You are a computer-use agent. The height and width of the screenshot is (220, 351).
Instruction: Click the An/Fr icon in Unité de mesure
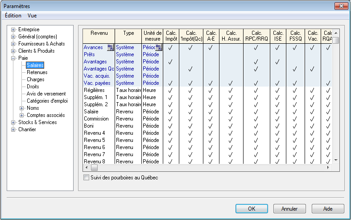pyautogui.click(x=158, y=47)
